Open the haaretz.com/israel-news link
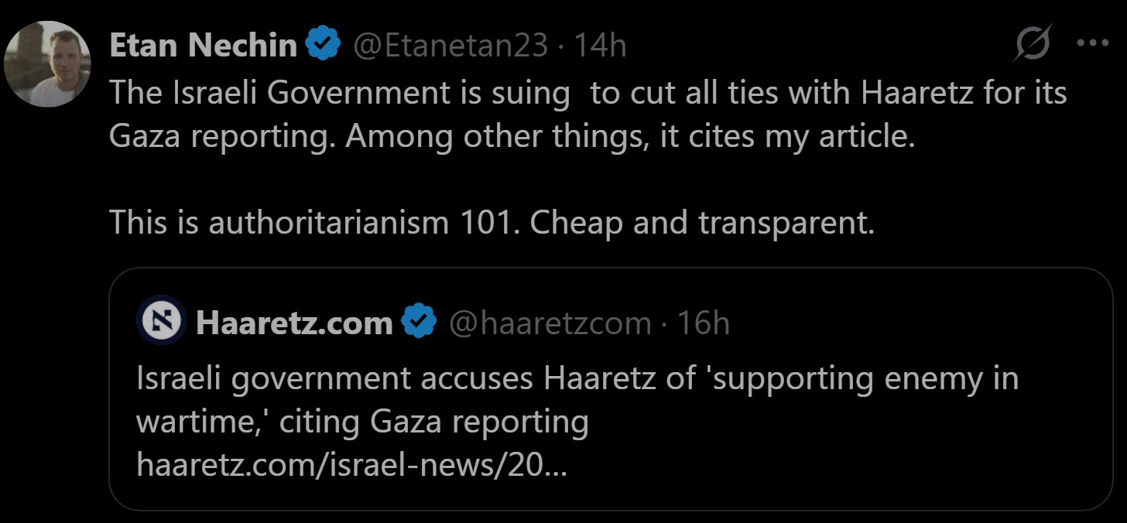The width and height of the screenshot is (1127, 523). pos(351,465)
